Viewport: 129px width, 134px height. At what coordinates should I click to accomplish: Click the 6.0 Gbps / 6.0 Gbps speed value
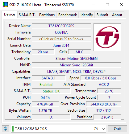101,78
